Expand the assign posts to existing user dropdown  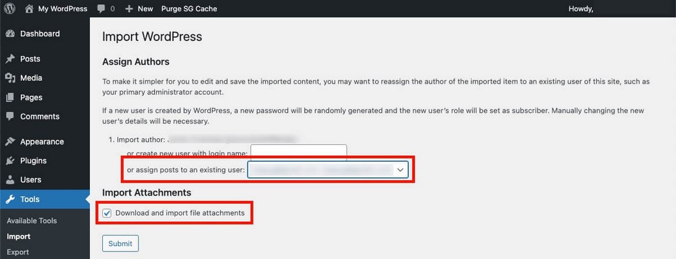click(328, 171)
